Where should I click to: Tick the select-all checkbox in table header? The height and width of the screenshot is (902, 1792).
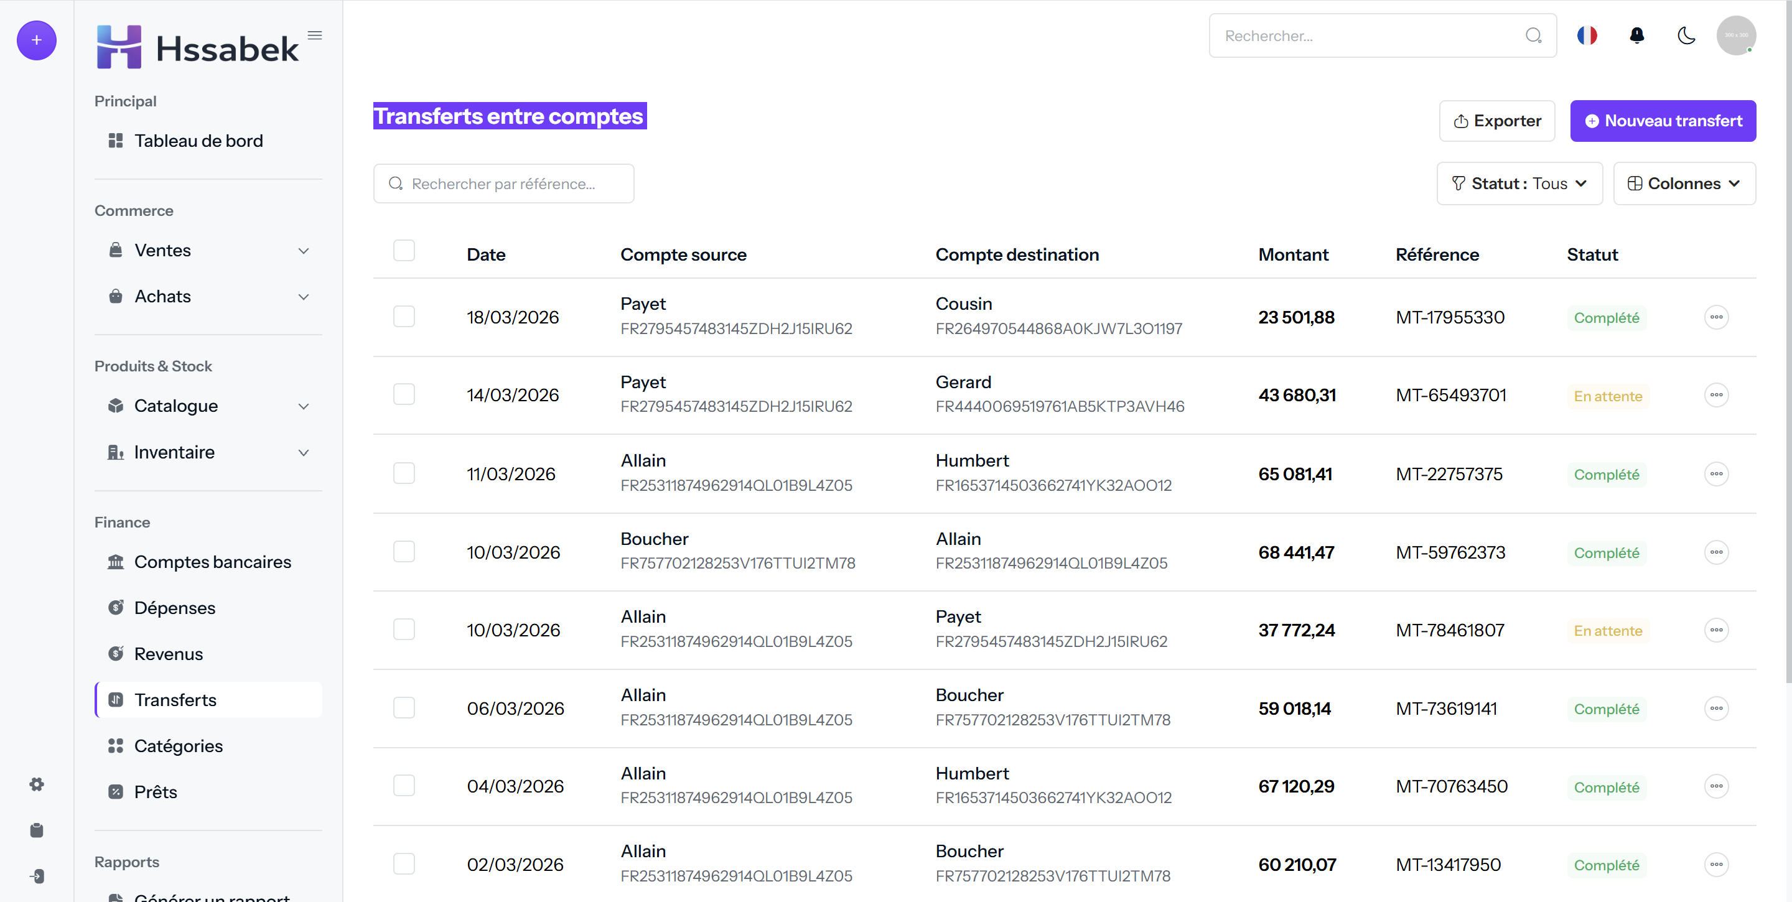(403, 250)
